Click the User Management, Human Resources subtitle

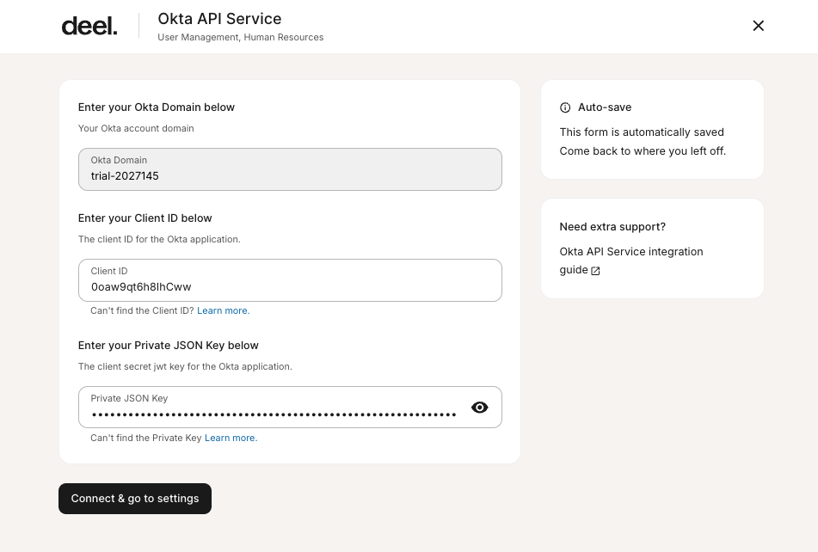click(x=240, y=38)
